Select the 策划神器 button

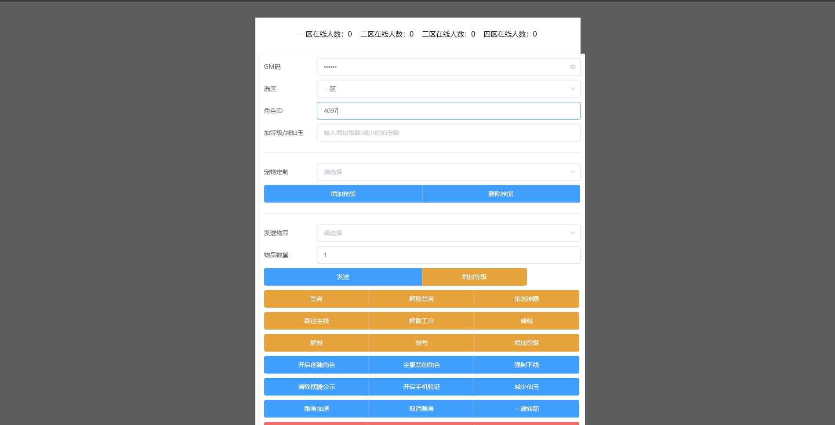[x=526, y=299]
